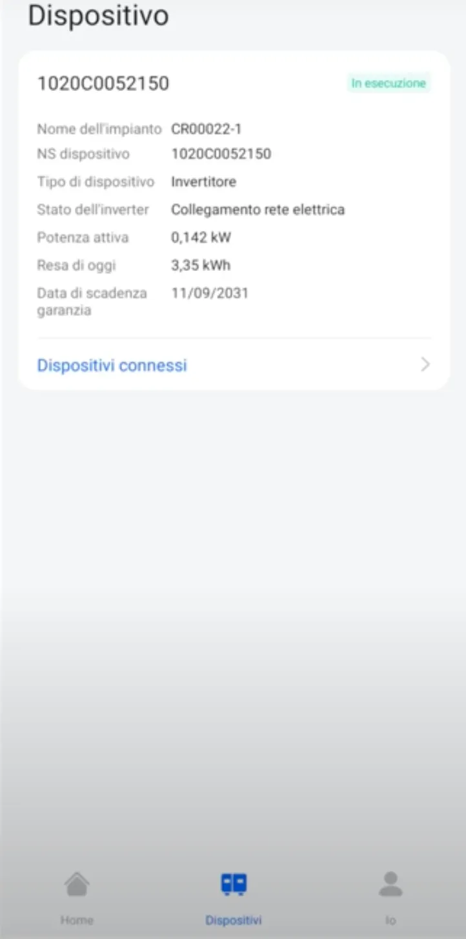The image size is (466, 939).
Task: Tap Collegamento rete elettrica status text
Action: click(x=258, y=210)
